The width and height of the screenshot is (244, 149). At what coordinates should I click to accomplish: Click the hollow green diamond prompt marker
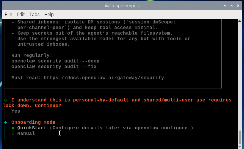[x=6, y=100]
